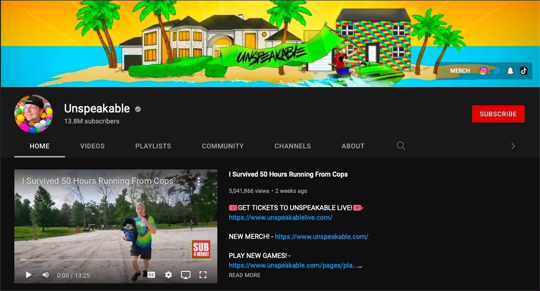Mute the video volume speaker icon

tap(45, 275)
